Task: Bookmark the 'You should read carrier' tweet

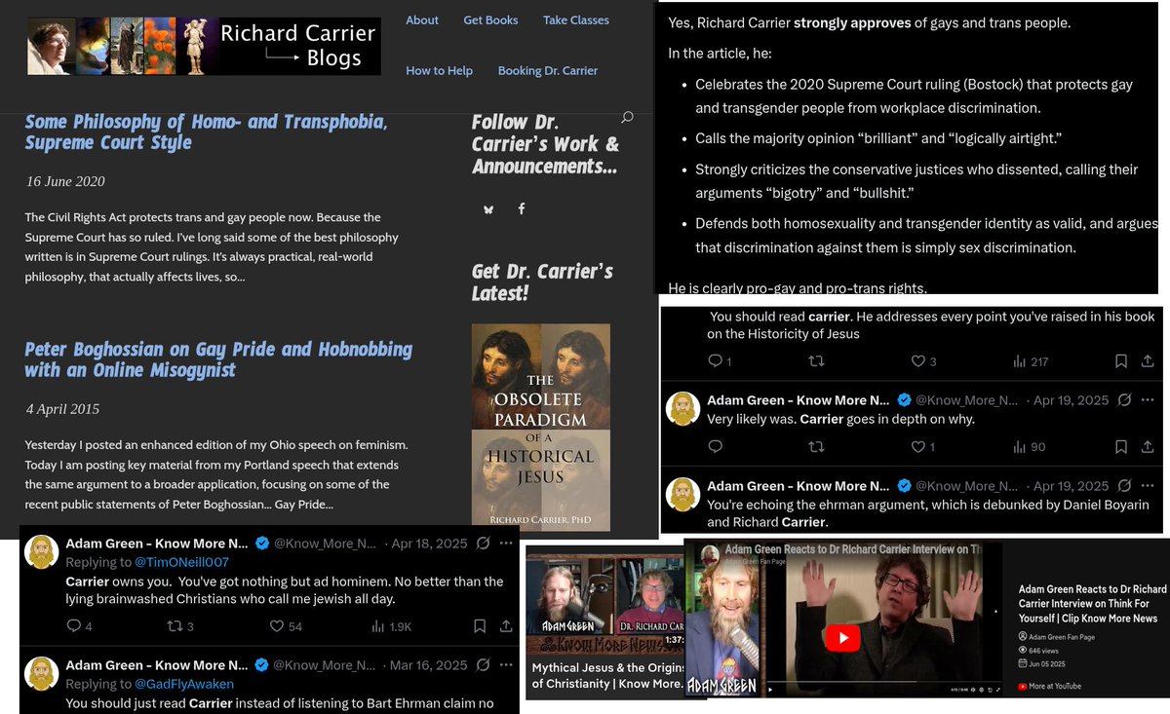Action: (1121, 361)
